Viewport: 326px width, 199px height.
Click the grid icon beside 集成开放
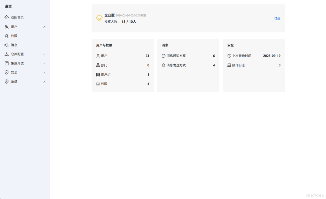[7, 63]
